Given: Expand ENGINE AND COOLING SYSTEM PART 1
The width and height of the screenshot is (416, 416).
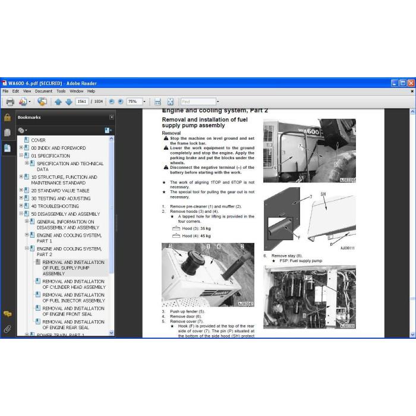Looking at the screenshot, I should point(27,235).
